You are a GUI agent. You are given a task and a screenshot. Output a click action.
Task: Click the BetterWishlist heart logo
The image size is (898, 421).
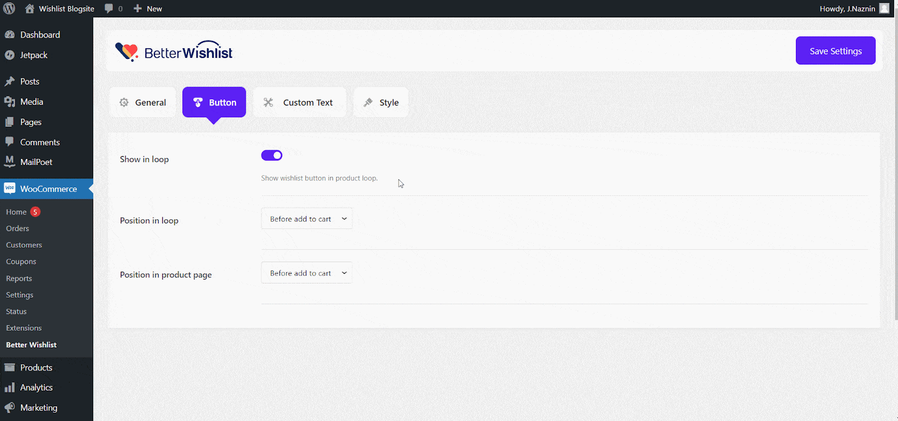click(127, 52)
